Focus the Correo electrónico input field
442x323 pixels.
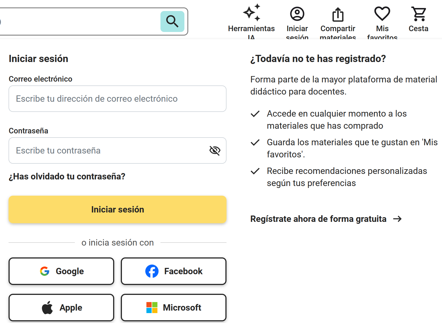(x=118, y=99)
